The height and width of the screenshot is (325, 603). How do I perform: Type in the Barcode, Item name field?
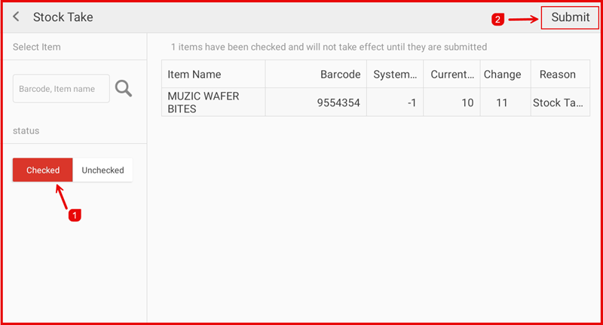(61, 88)
